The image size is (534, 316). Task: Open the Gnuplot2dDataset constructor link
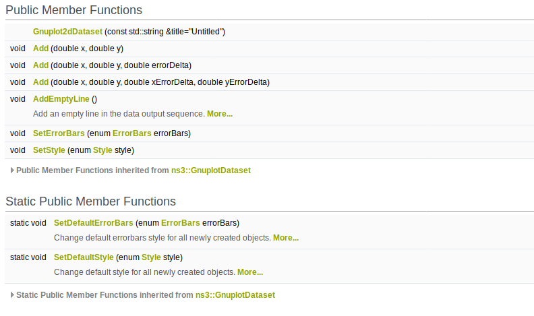(67, 32)
